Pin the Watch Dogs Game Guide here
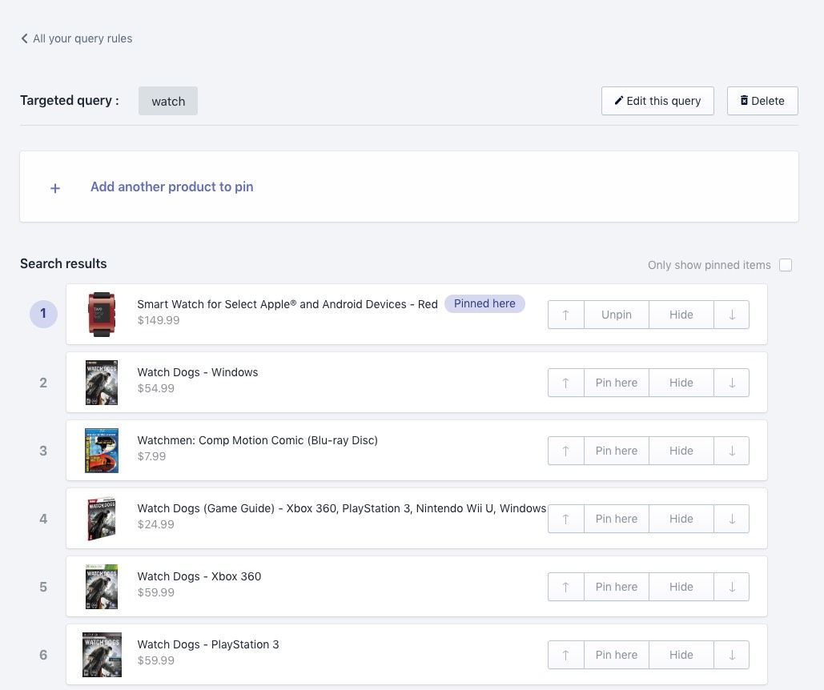Screen dimensions: 824x690 (x=616, y=519)
